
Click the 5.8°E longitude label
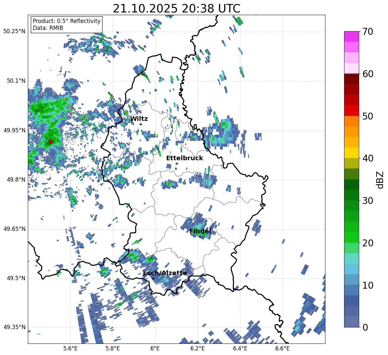[113, 348]
